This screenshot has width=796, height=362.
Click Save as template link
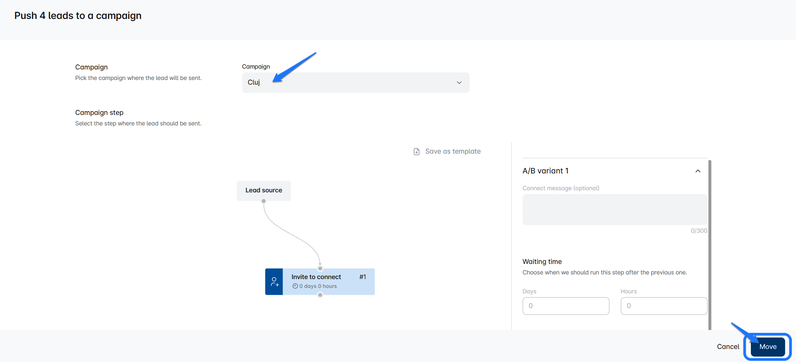coord(453,152)
